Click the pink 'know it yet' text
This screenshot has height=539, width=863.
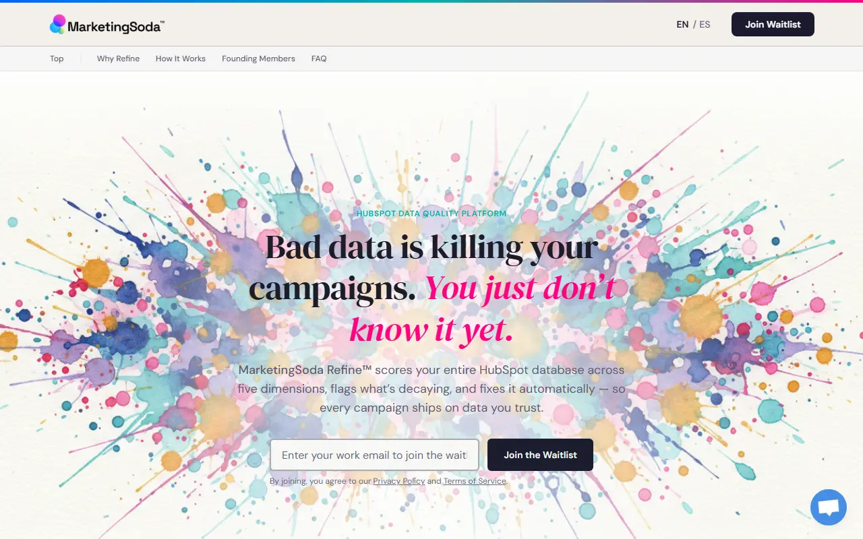point(431,329)
